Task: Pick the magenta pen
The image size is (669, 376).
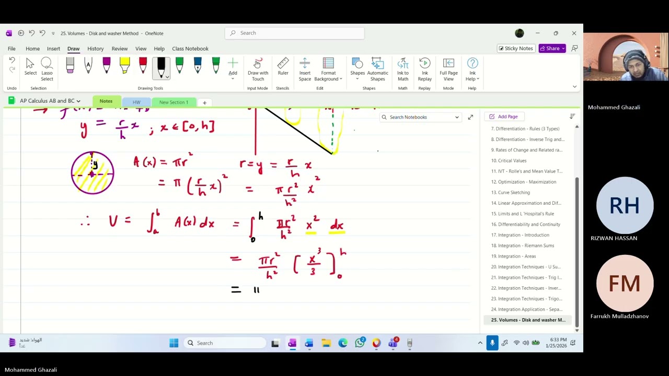Action: tap(106, 65)
